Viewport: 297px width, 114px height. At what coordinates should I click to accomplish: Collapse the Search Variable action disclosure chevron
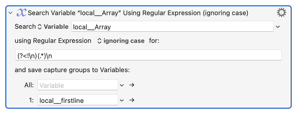(11, 13)
